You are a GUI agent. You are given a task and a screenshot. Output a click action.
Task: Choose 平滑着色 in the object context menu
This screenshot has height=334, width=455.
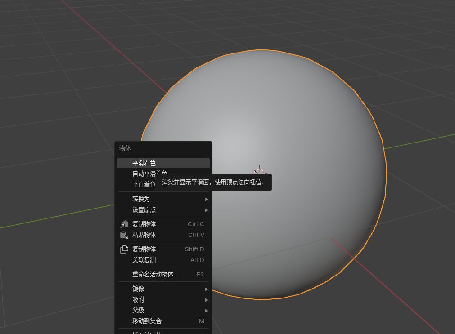click(163, 163)
